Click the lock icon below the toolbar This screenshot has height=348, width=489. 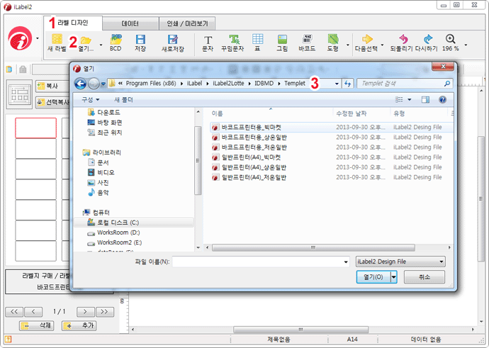click(23, 69)
